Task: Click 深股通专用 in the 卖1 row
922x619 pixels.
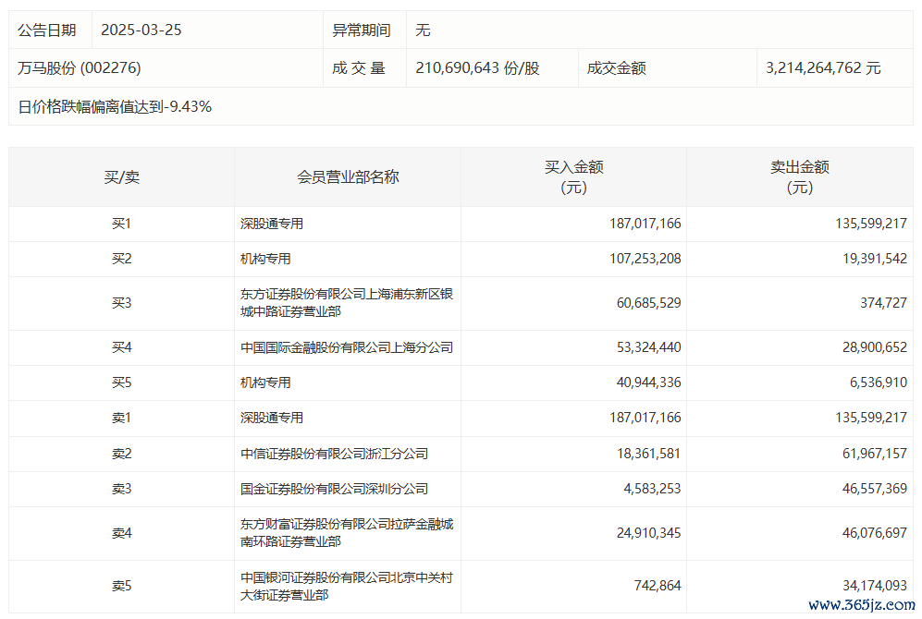Action: [272, 419]
